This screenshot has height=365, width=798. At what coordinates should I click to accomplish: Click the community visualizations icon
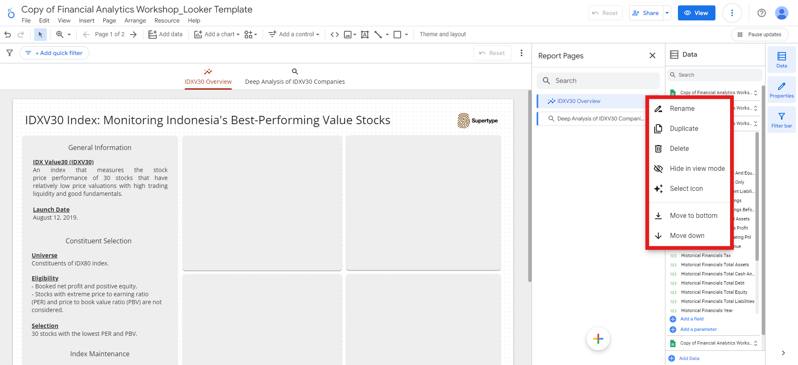click(251, 35)
